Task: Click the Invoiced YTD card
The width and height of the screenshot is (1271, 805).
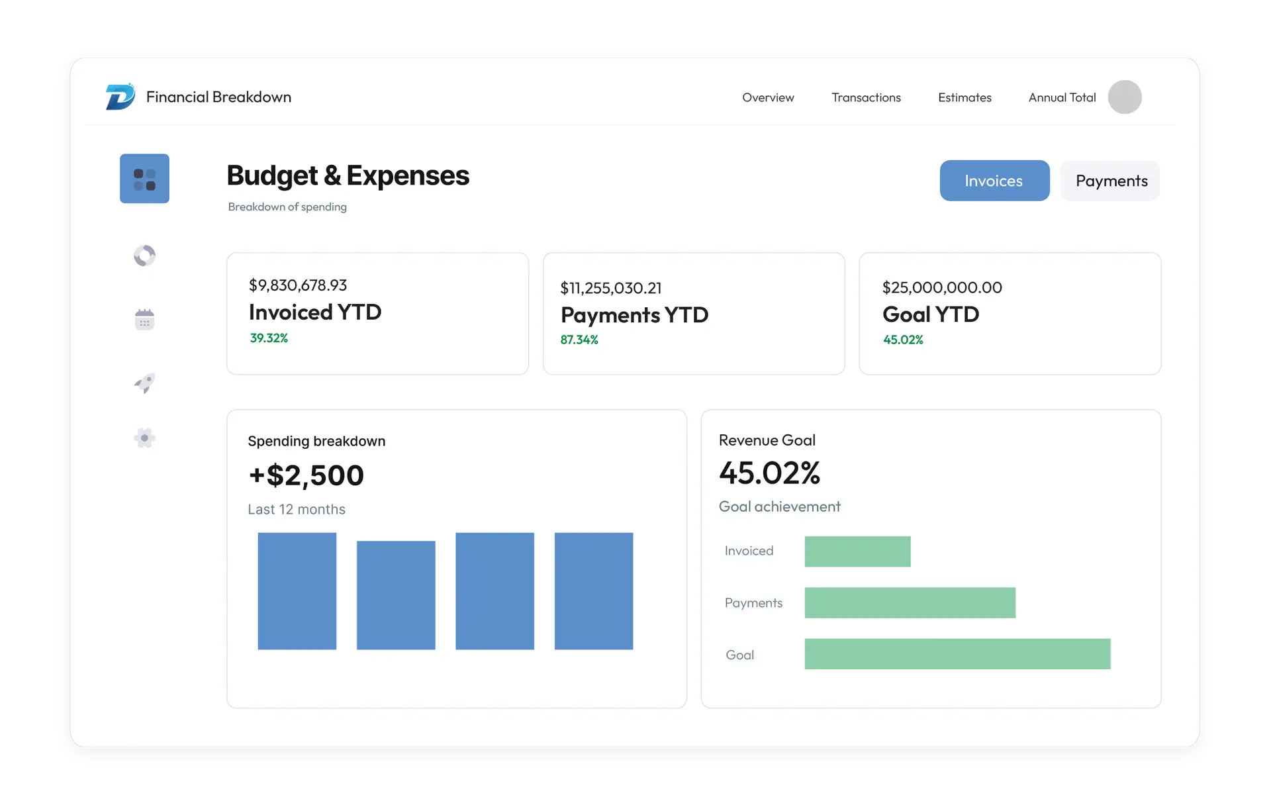Action: click(377, 313)
